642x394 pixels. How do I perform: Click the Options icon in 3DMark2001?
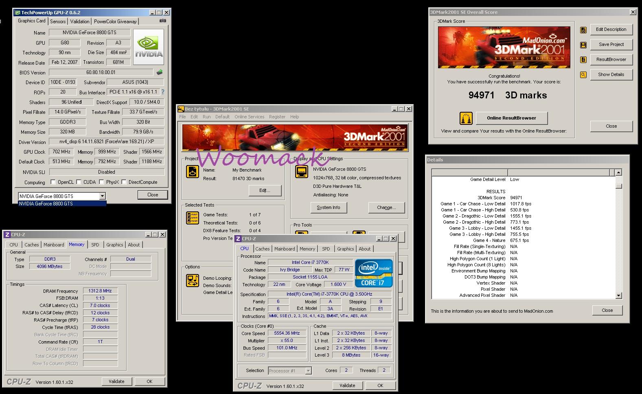coord(193,280)
